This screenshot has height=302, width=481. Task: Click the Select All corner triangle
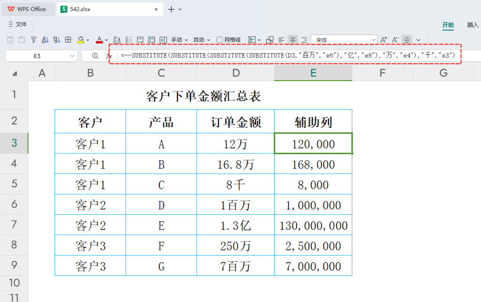15,74
